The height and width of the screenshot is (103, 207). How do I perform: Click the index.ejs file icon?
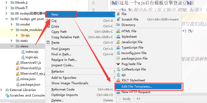pos(23,52)
